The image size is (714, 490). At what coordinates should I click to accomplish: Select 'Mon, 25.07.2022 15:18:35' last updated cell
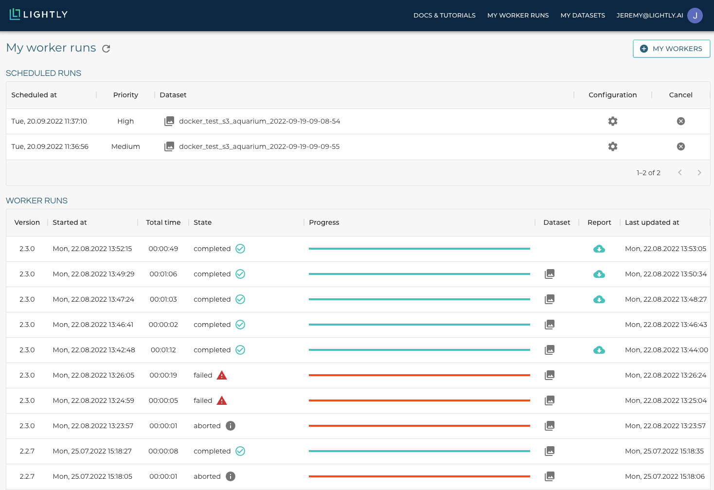[664, 451]
